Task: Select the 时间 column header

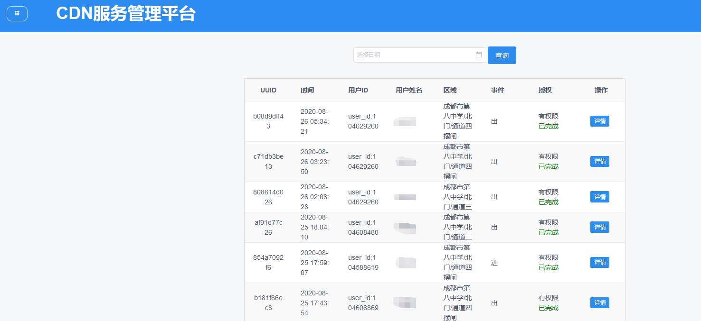Action: pyautogui.click(x=307, y=90)
